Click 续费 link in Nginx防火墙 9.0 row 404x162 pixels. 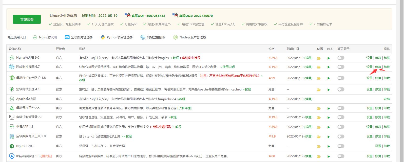point(308,58)
